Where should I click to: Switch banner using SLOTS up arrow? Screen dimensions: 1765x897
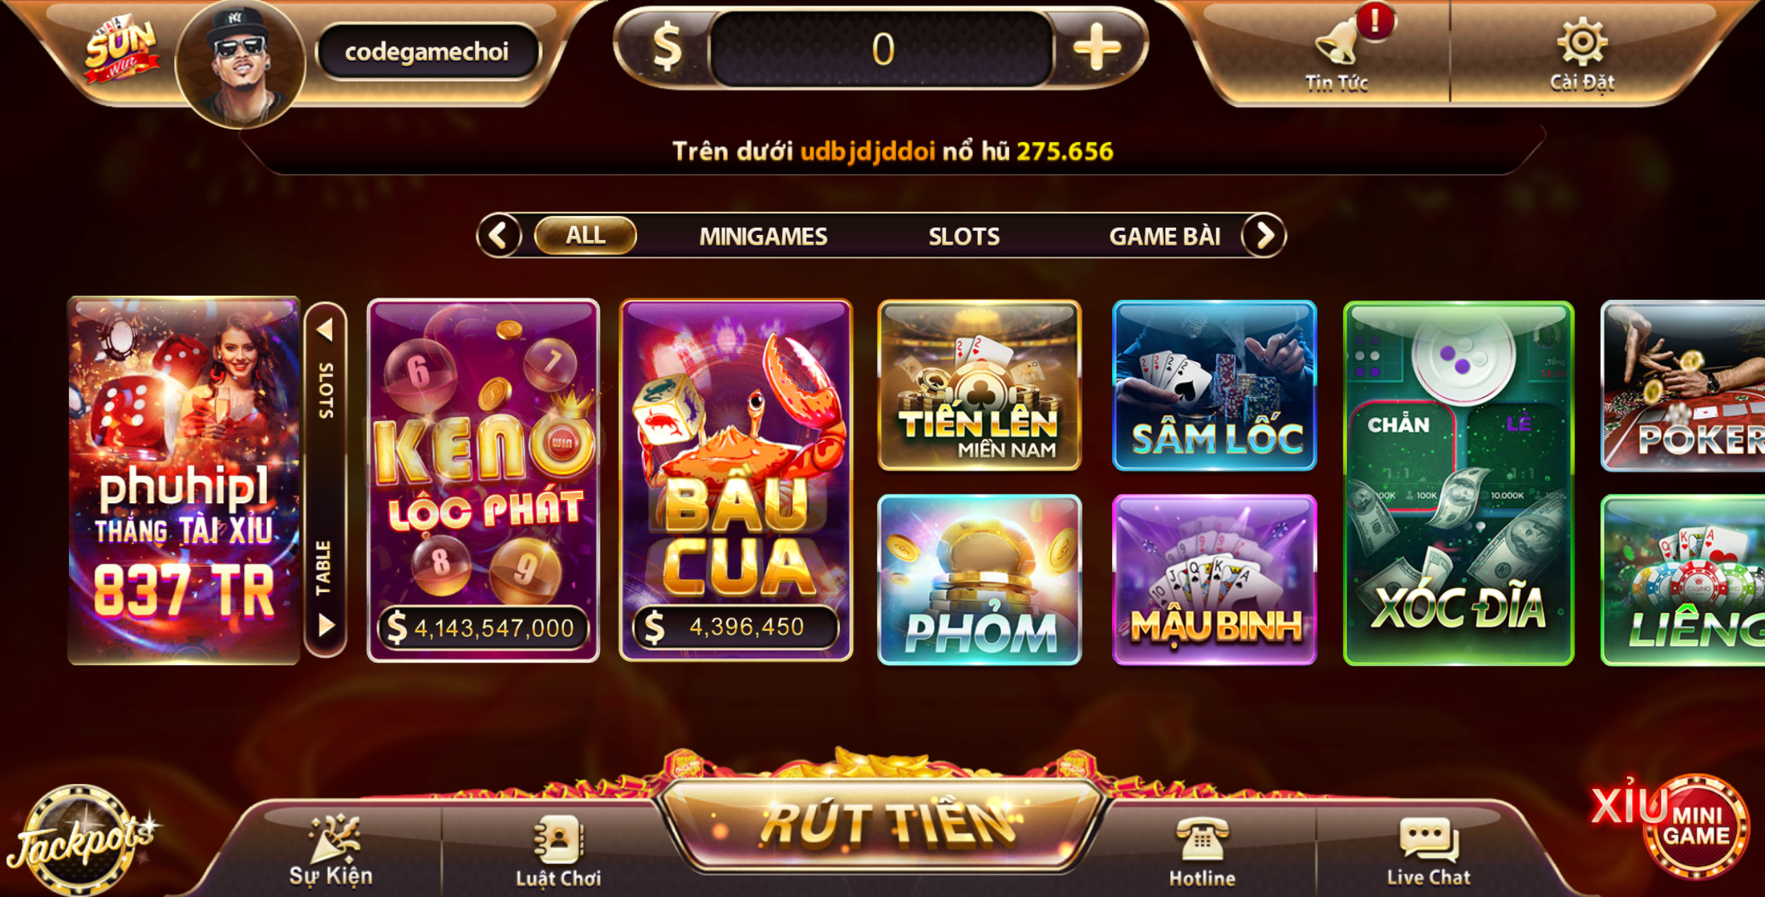pos(325,330)
